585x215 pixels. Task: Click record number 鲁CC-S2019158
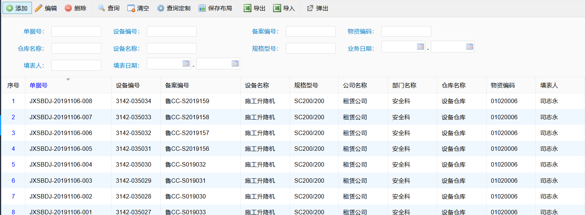(187, 117)
